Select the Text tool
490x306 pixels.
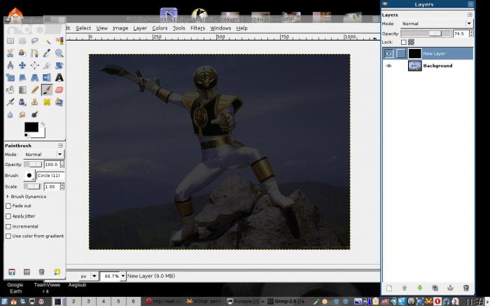[x=59, y=78]
